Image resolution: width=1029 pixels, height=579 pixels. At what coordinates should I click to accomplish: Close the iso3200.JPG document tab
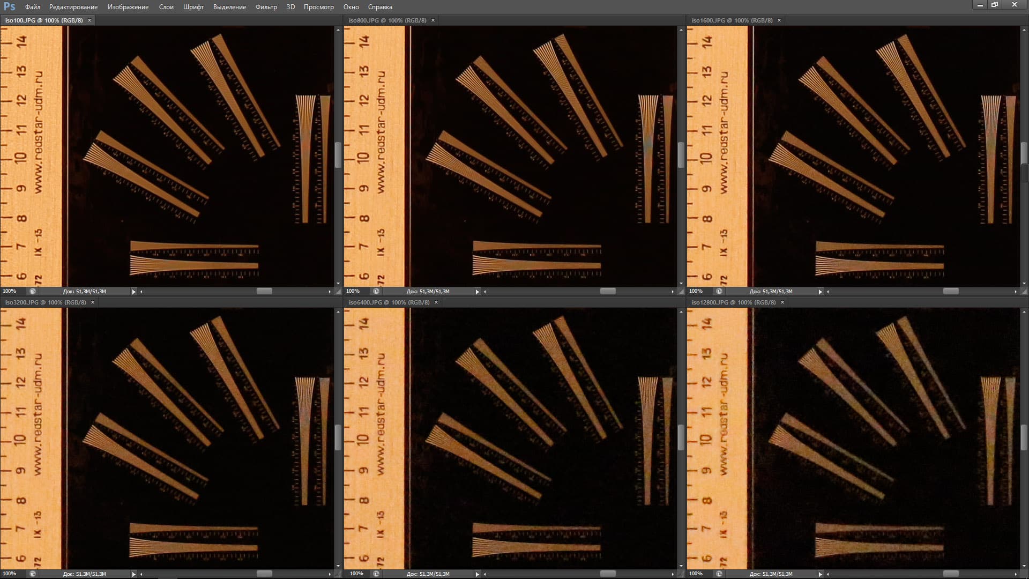tap(93, 302)
